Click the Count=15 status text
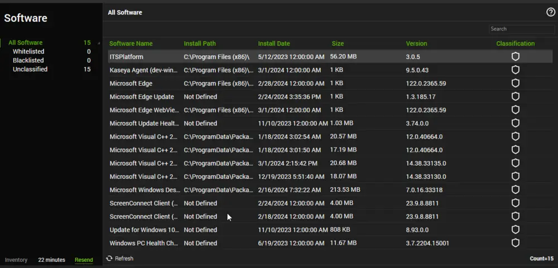The height and width of the screenshot is (268, 558). click(x=541, y=259)
